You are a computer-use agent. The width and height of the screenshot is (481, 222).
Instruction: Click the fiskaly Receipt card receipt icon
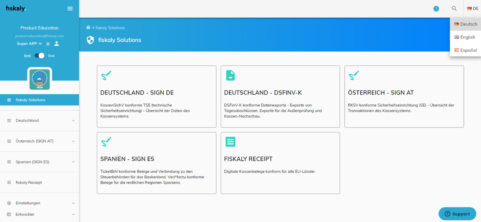point(230,141)
